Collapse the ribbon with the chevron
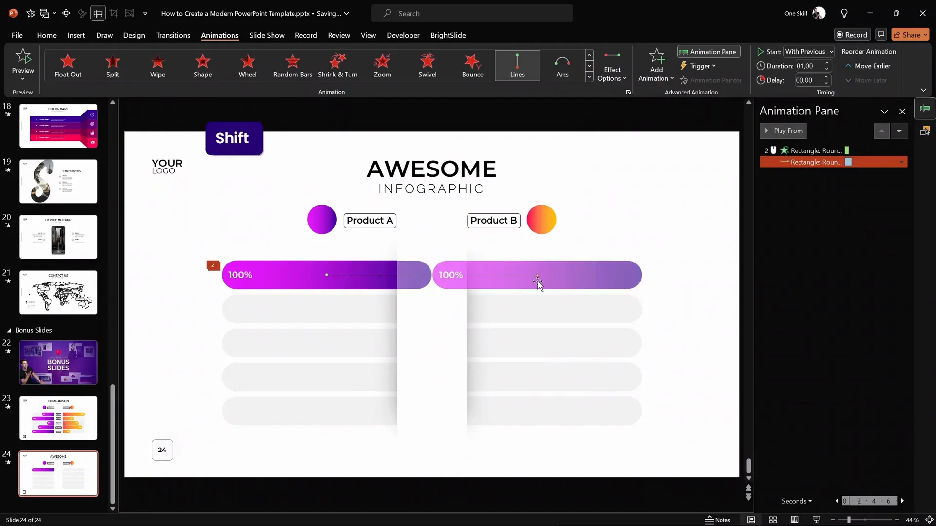Screen dimensions: 936x526 [923, 90]
